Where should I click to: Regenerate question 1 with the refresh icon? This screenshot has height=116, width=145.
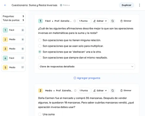coord(113,21)
